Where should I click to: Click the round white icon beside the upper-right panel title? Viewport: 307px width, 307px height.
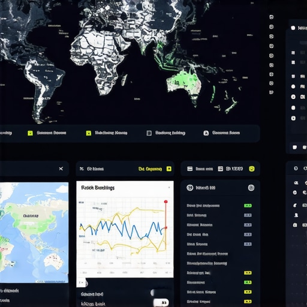(x=293, y=28)
